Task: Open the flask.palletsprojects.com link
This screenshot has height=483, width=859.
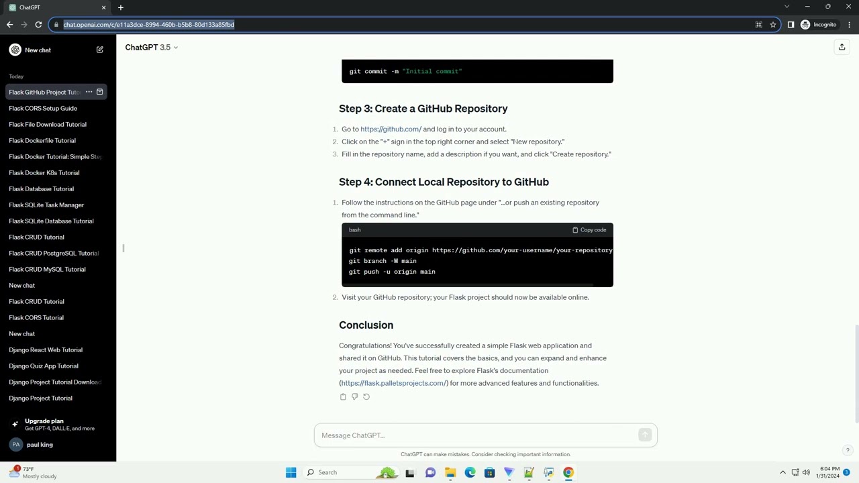Action: pos(393,383)
